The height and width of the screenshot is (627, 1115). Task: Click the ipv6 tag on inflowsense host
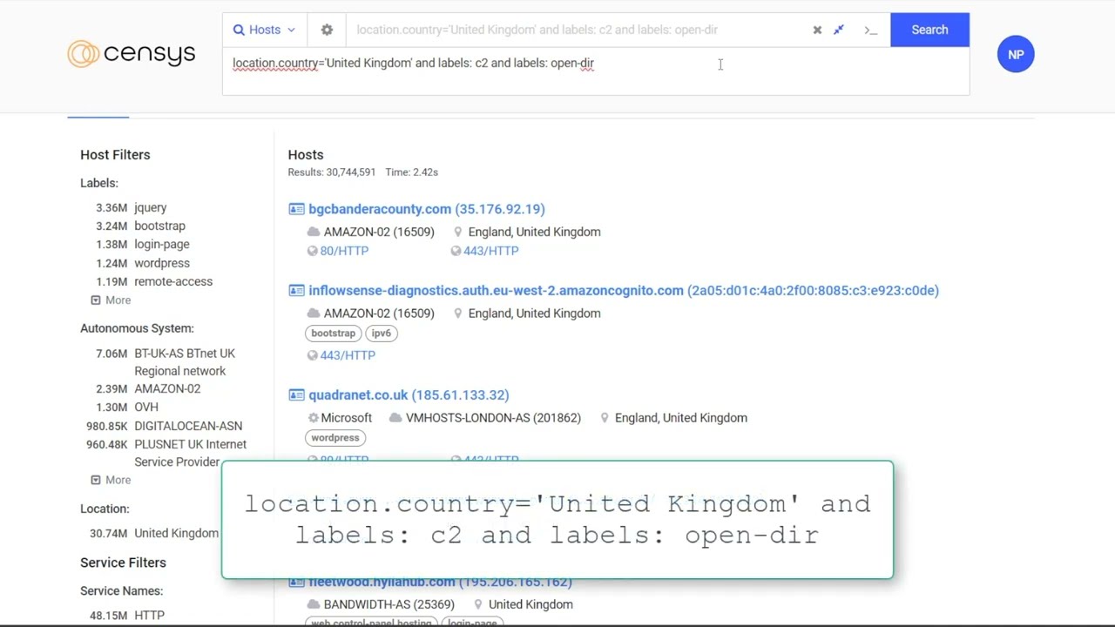pos(381,334)
